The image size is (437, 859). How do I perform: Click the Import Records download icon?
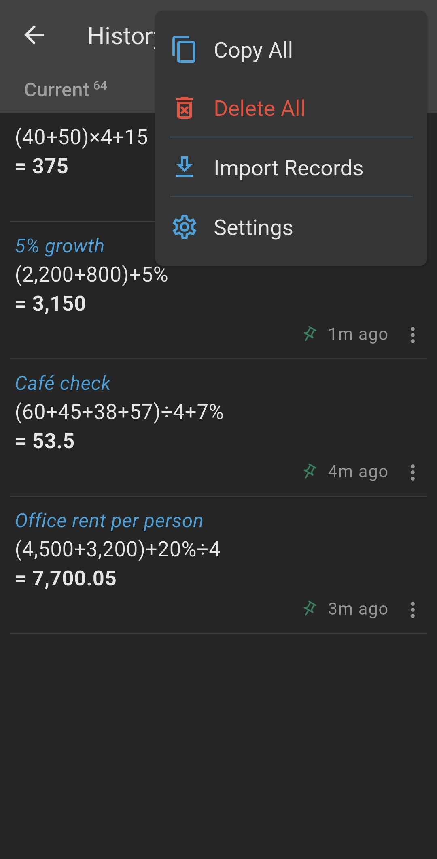[185, 168]
